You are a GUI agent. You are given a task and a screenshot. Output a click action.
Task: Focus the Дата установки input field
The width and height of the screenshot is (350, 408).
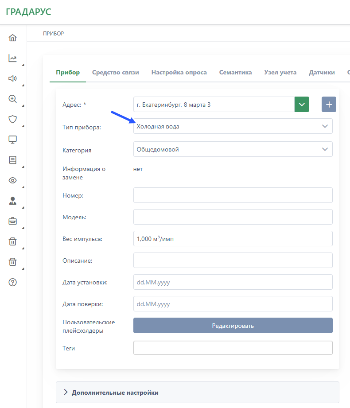click(233, 282)
